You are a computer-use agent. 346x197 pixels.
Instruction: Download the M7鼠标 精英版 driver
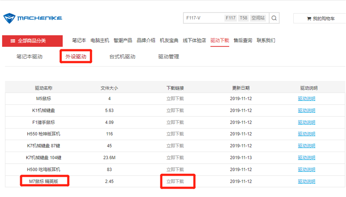[175, 181]
